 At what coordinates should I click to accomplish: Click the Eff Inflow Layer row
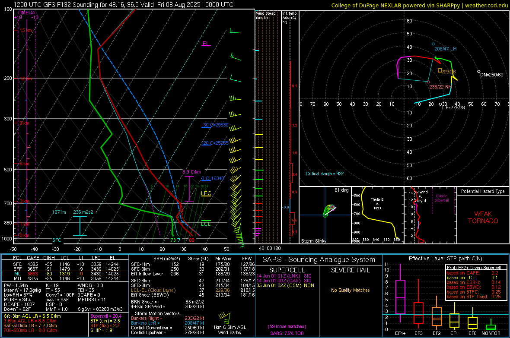pyautogui.click(x=193, y=274)
